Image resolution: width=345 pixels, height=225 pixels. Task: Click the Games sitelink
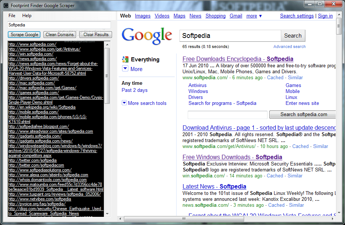(293, 86)
